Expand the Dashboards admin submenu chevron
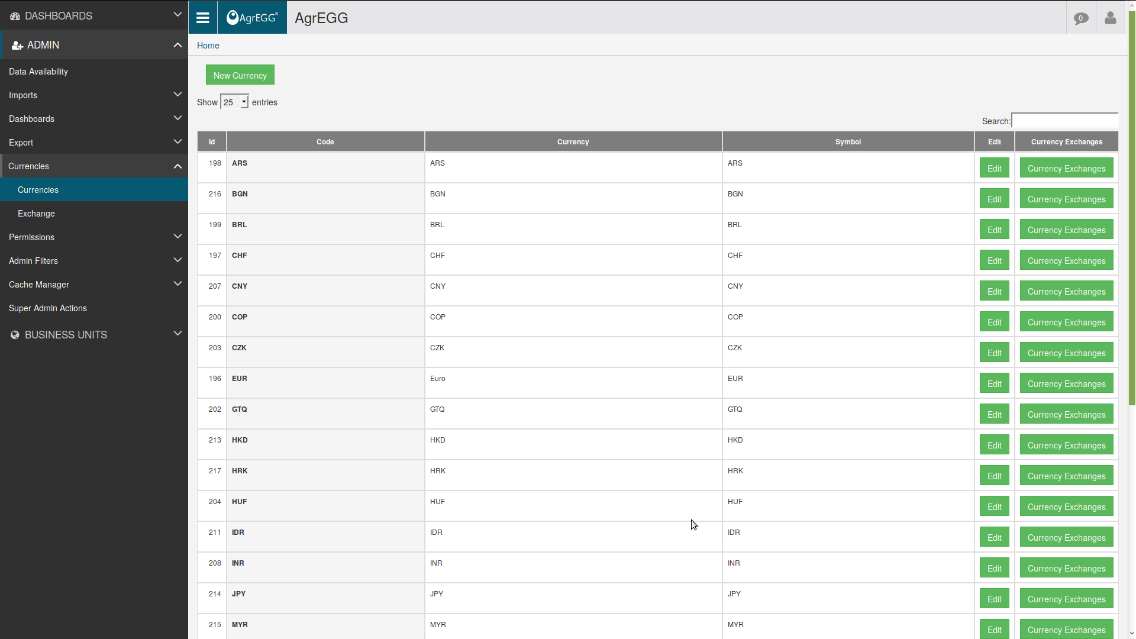The width and height of the screenshot is (1136, 639). 177,118
